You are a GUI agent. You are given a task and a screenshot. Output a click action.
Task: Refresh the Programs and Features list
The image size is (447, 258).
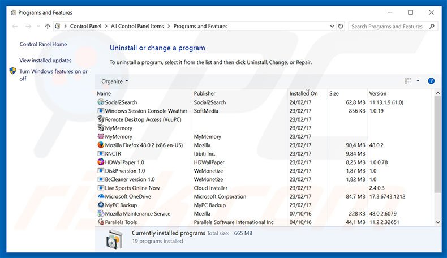tap(341, 26)
